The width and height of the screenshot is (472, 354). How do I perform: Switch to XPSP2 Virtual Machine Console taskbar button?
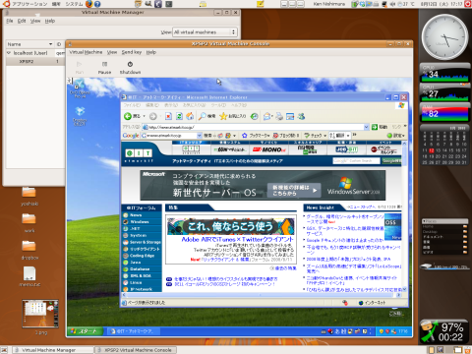(x=136, y=350)
